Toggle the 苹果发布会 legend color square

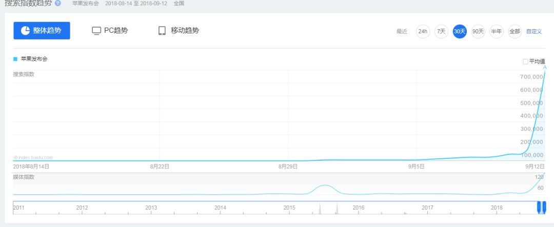(x=15, y=59)
